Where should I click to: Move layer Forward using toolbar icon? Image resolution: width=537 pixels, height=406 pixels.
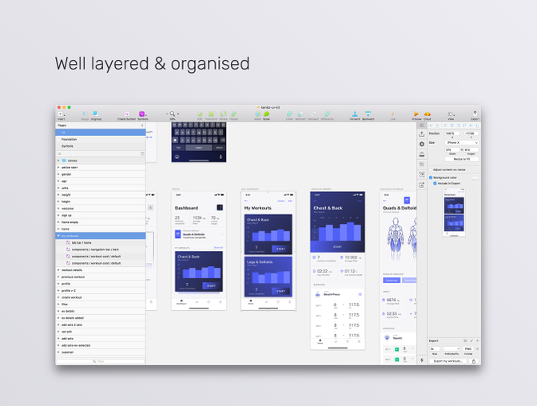355,114
